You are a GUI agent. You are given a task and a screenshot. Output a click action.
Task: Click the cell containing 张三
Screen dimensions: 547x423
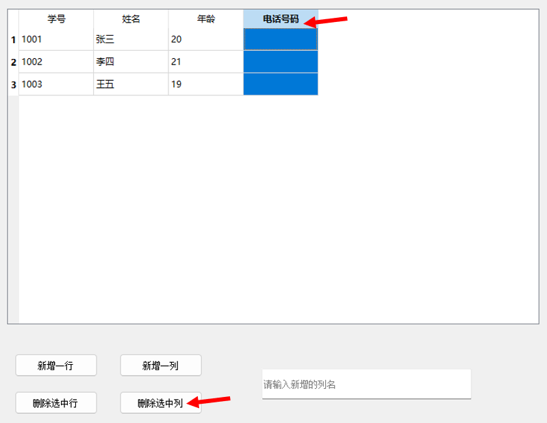point(131,39)
